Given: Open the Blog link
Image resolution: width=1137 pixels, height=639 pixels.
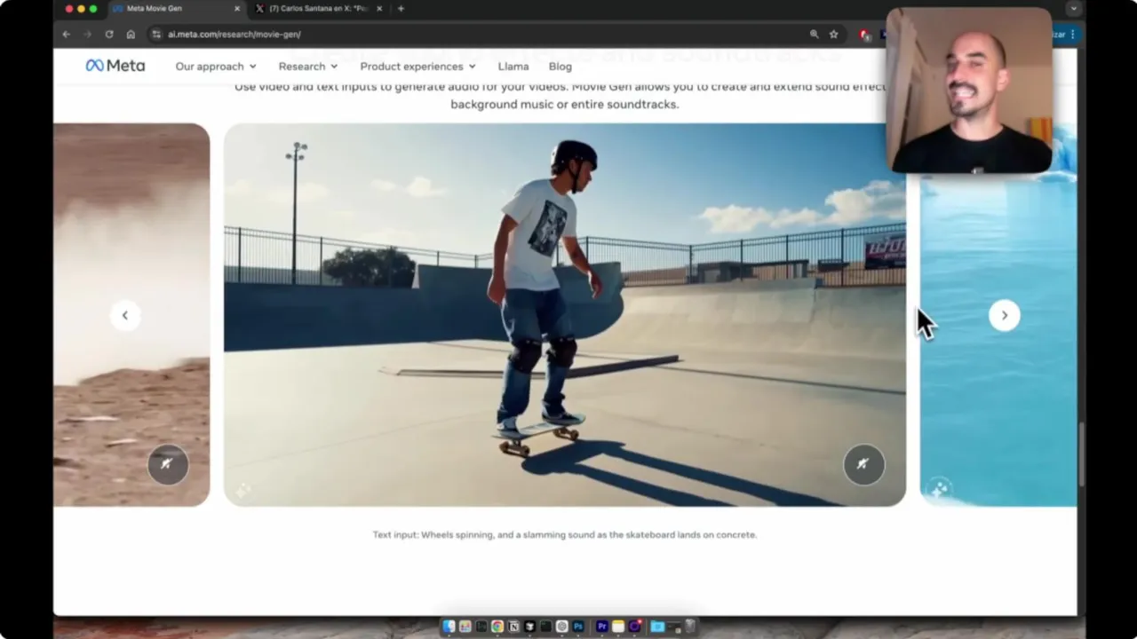Looking at the screenshot, I should (561, 67).
